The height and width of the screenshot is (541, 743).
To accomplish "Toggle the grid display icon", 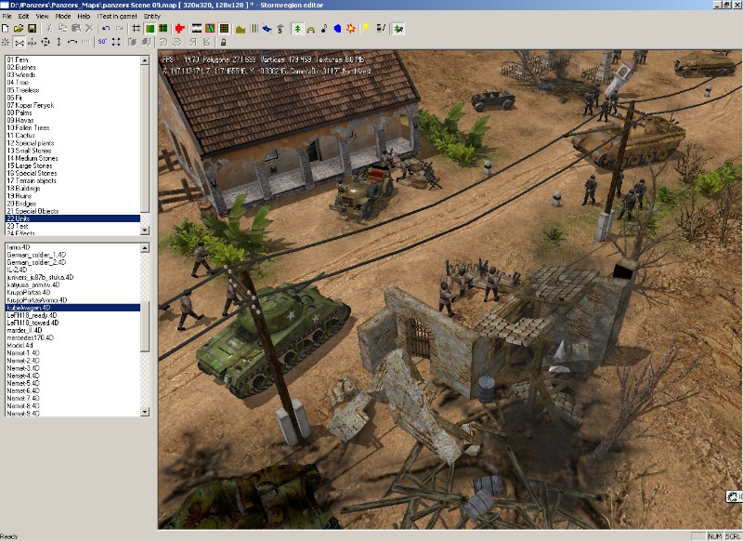I will (x=134, y=30).
